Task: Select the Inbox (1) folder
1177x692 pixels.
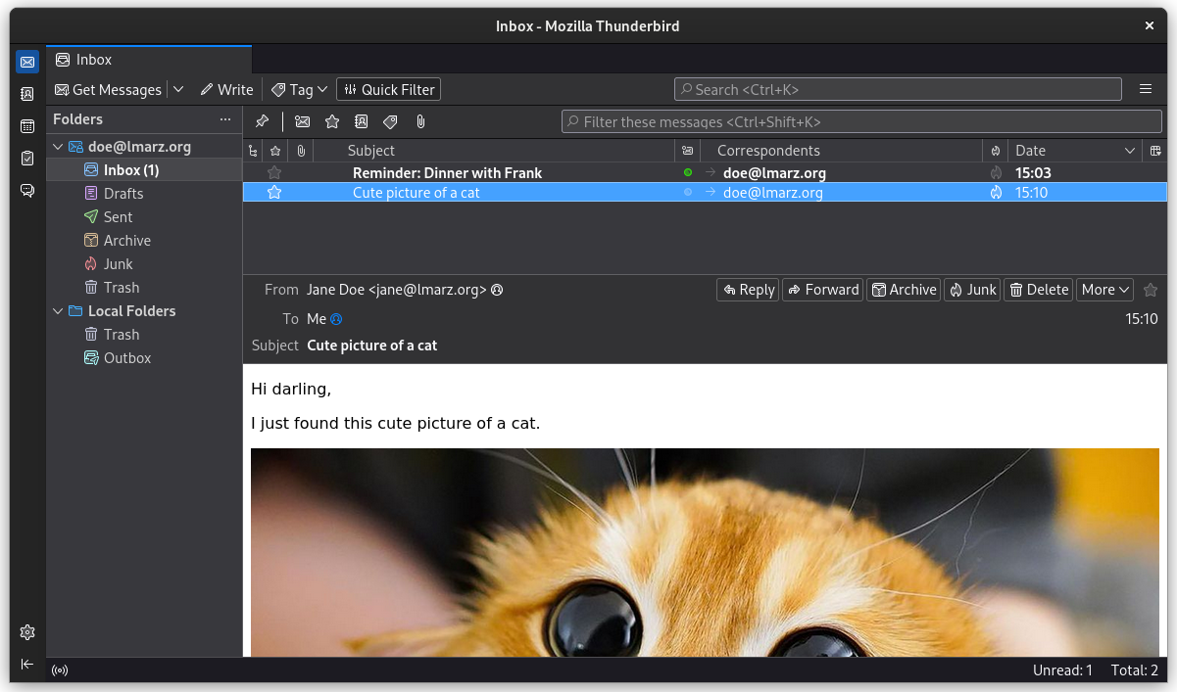Action: coord(143,170)
